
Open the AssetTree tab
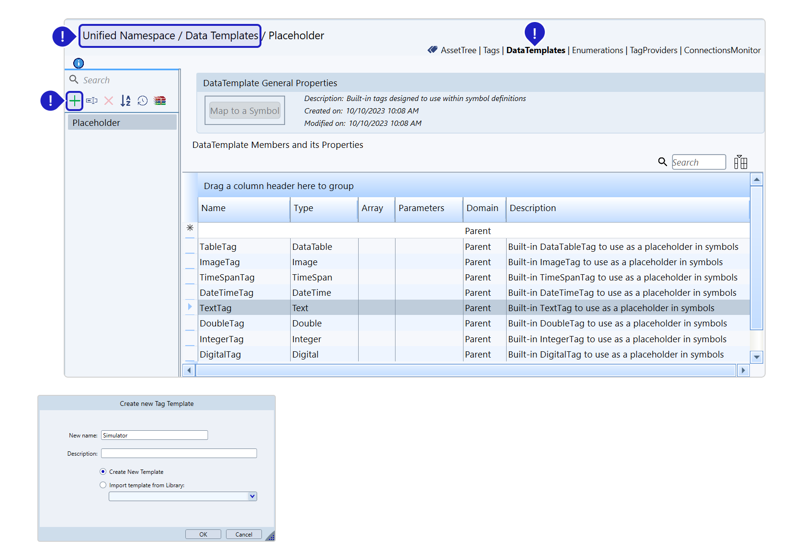tap(458, 50)
